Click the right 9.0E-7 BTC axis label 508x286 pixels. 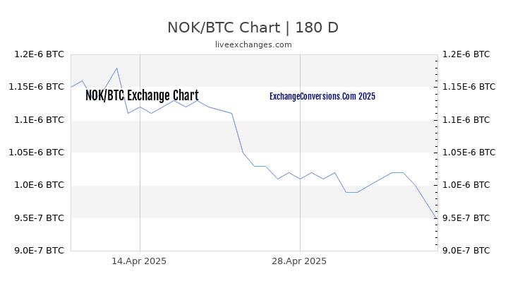[466, 250]
